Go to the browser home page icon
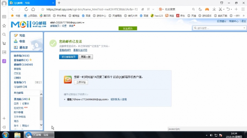247x138 pixels. point(33,9)
